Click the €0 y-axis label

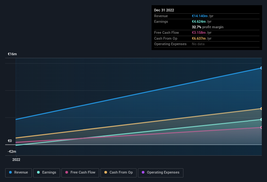tap(10, 141)
